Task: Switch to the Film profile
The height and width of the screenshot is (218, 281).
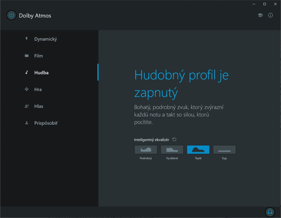Action: 39,56
